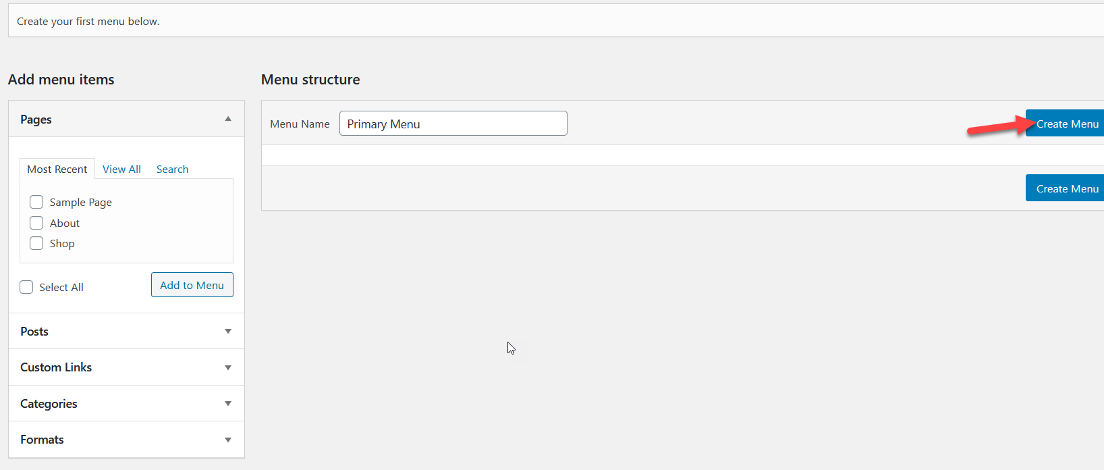Click the Add to Menu button
Image resolution: width=1104 pixels, height=470 pixels.
(x=192, y=285)
